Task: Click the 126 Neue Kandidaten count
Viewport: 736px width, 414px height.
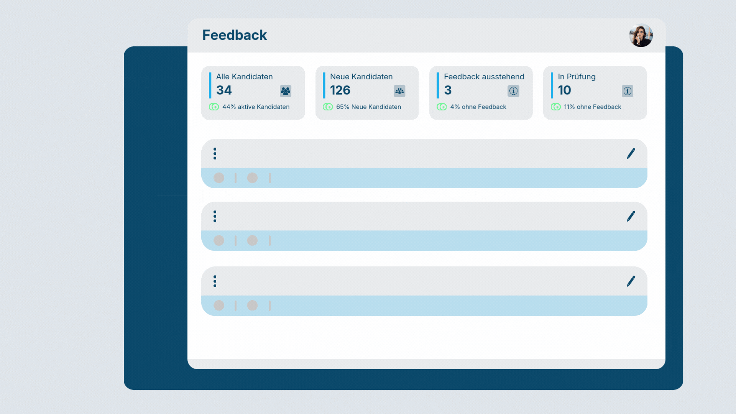Action: [x=340, y=90]
